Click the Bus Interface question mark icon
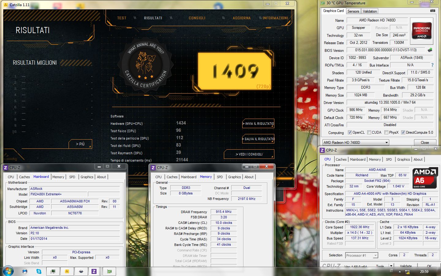441x276 pixels. 432,65
